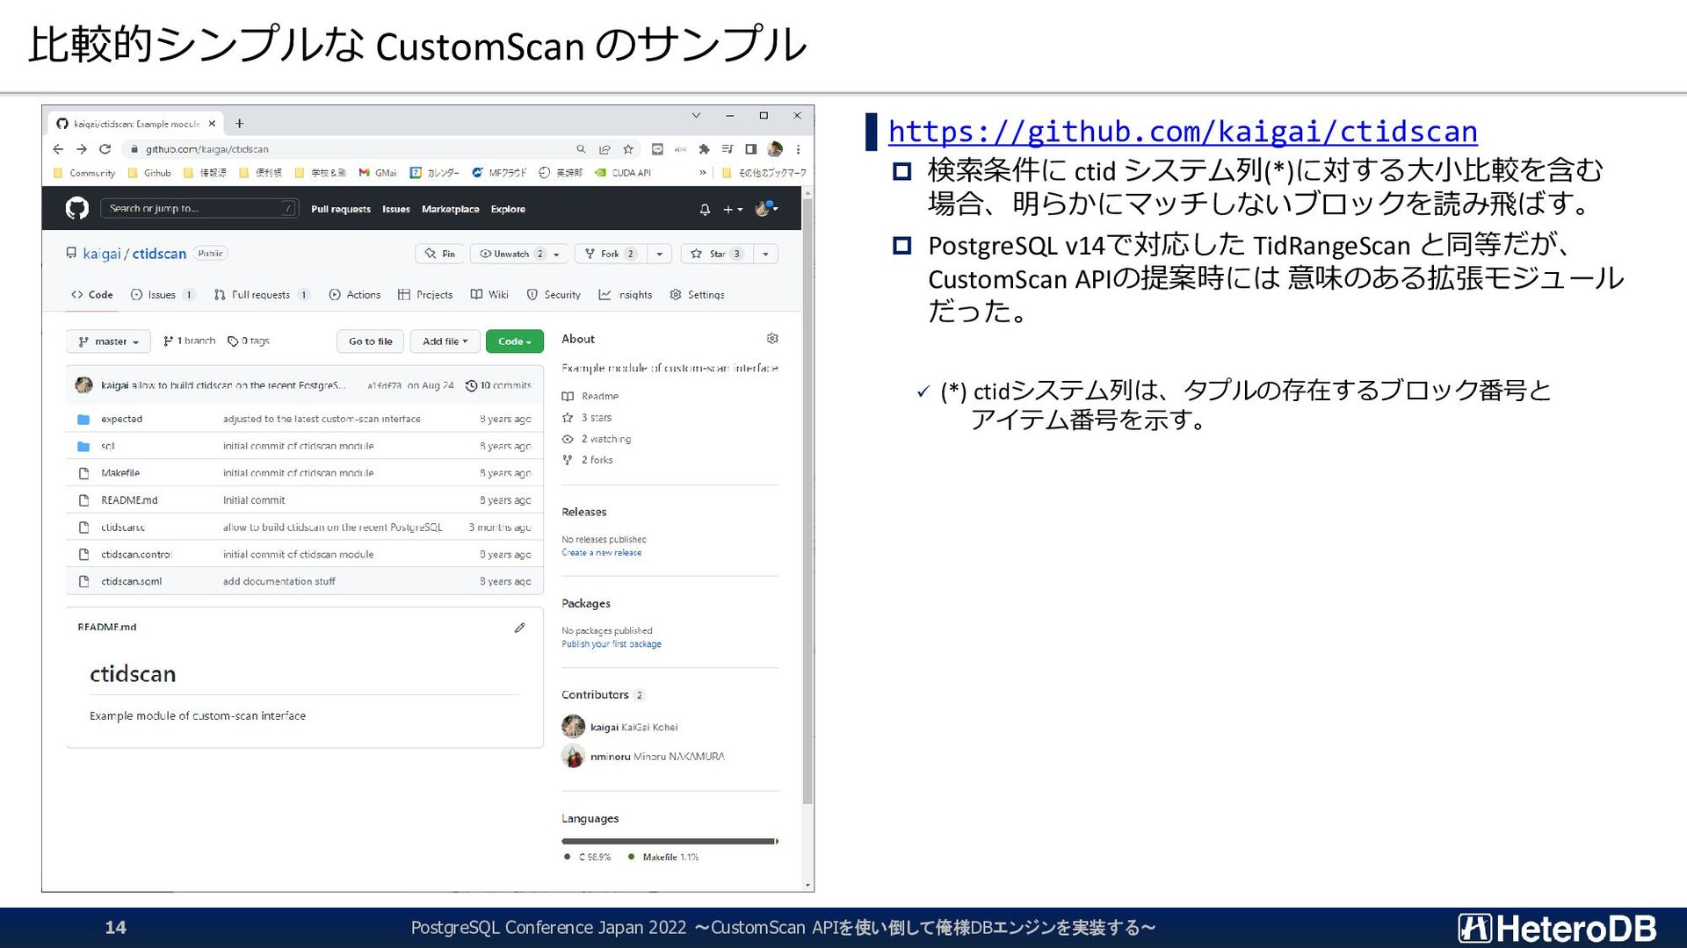Expand the master branch dropdown

click(x=108, y=341)
